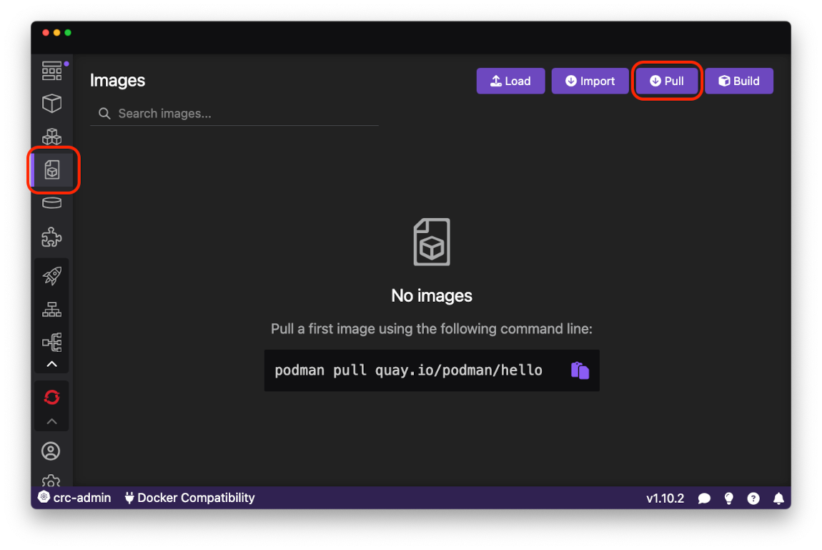The width and height of the screenshot is (822, 550).
Task: Open the Containers cube icon
Action: click(x=51, y=103)
